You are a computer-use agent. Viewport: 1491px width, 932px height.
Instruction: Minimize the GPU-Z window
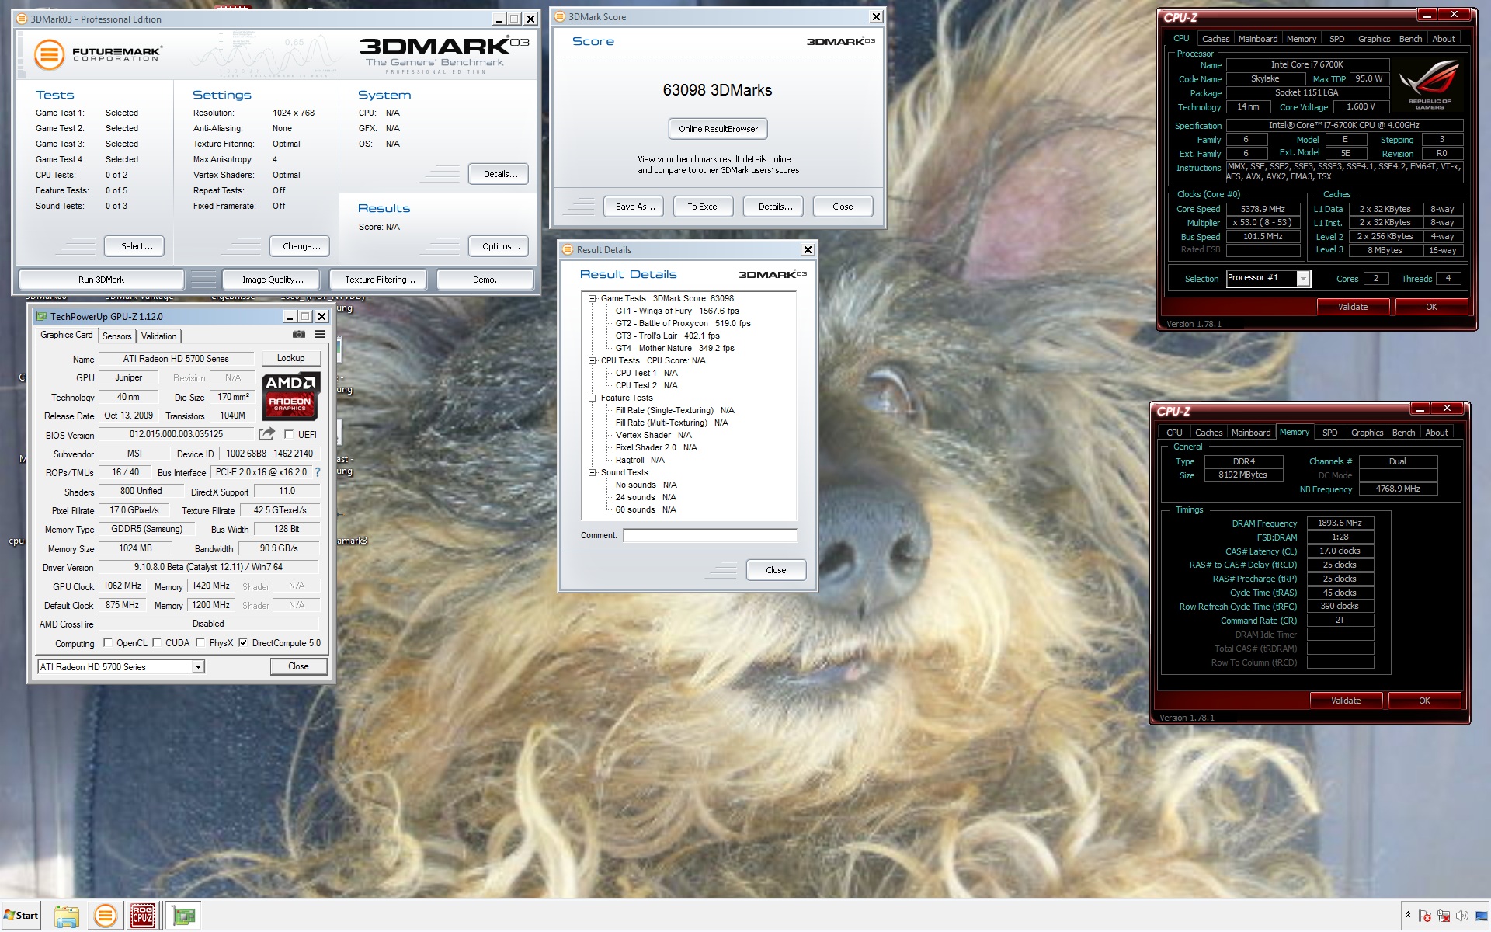[290, 316]
